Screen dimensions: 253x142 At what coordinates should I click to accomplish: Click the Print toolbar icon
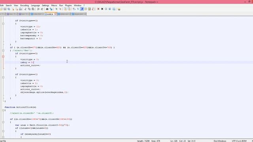pyautogui.click(x=20, y=9)
